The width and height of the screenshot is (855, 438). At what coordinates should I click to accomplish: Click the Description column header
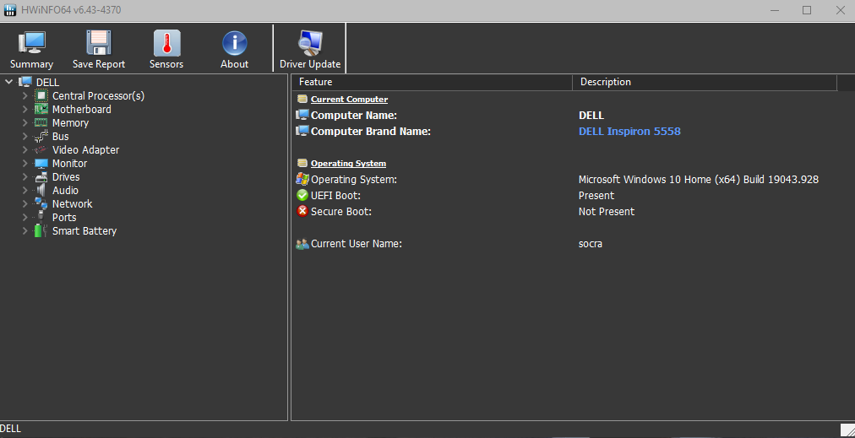click(x=703, y=83)
